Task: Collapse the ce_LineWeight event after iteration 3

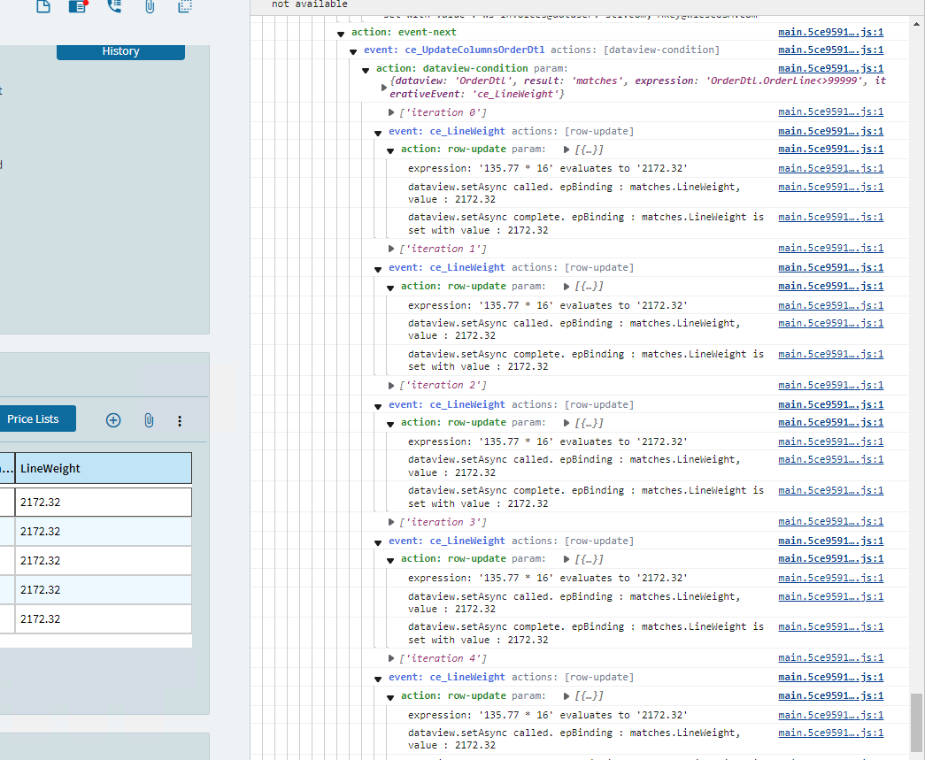Action: pos(378,542)
